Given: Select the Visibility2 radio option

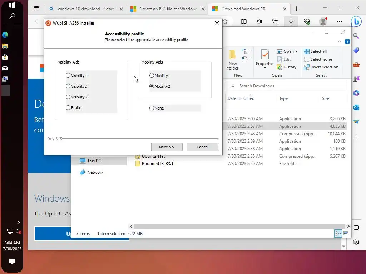Looking at the screenshot, I should pyautogui.click(x=76, y=86).
